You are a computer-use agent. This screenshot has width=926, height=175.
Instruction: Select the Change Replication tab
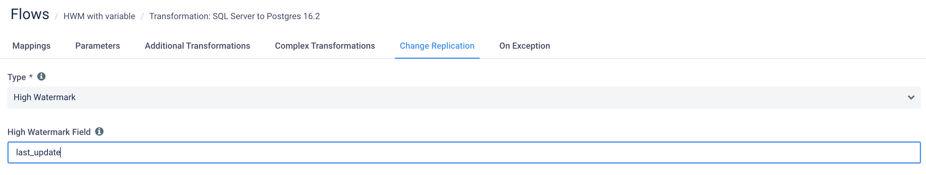437,46
